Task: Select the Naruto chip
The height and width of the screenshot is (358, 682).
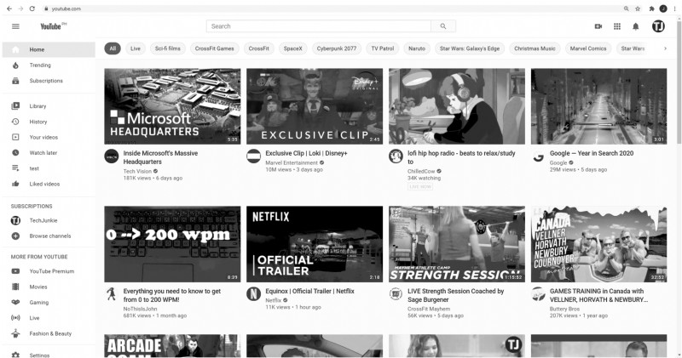Action: [x=417, y=48]
